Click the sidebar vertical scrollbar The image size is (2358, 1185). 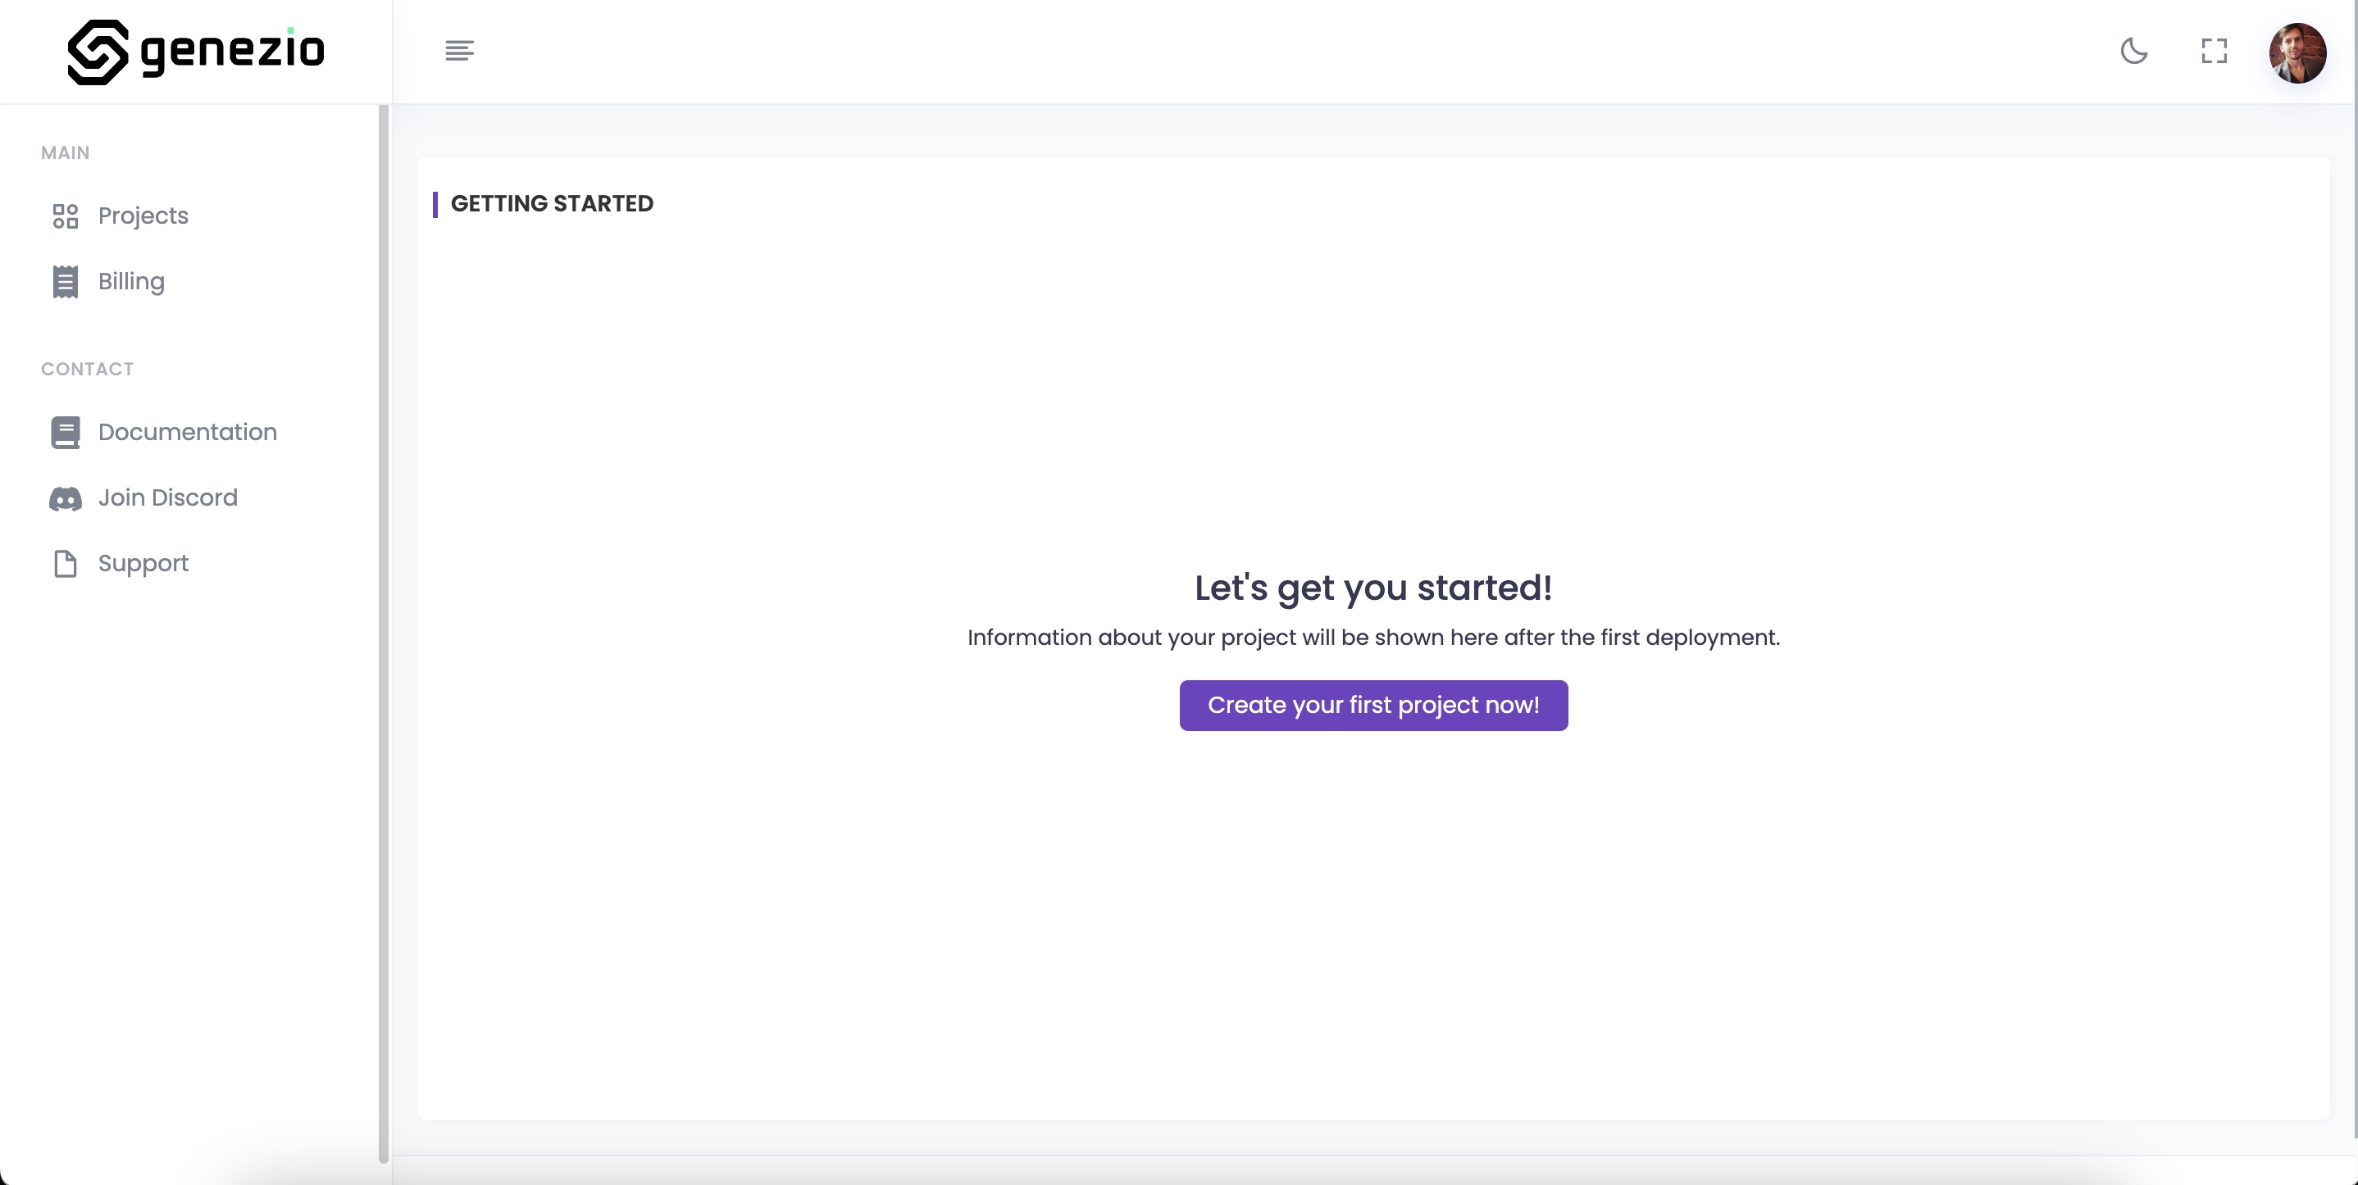384,631
